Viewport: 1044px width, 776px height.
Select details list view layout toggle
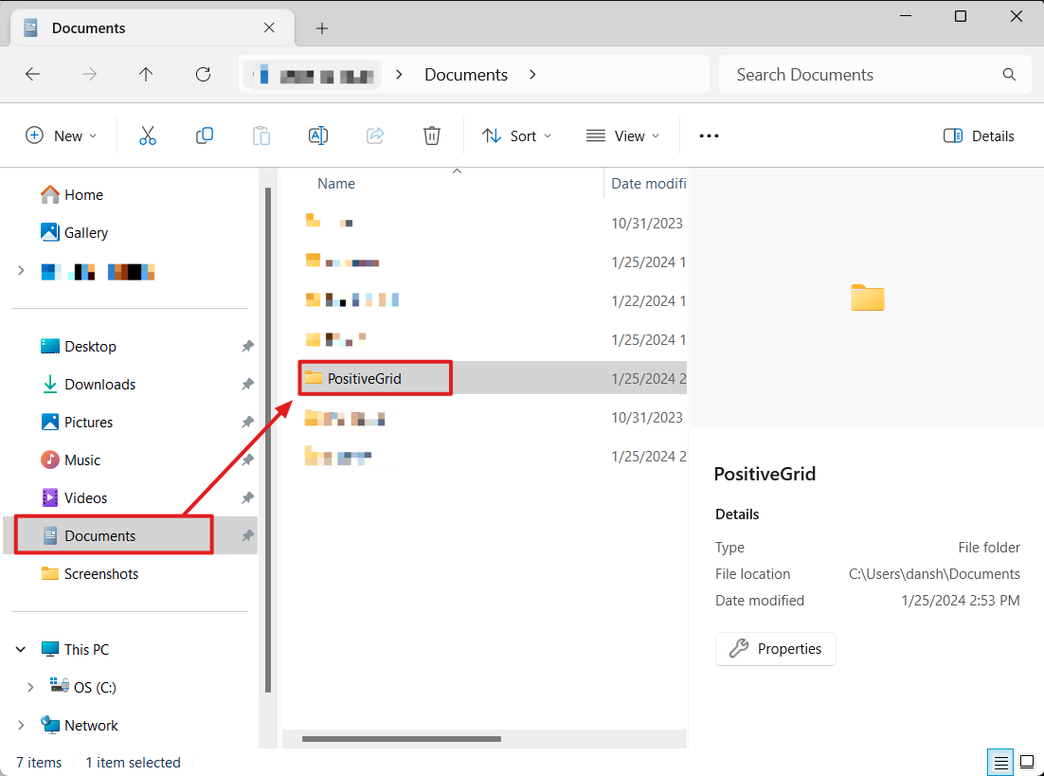click(999, 762)
